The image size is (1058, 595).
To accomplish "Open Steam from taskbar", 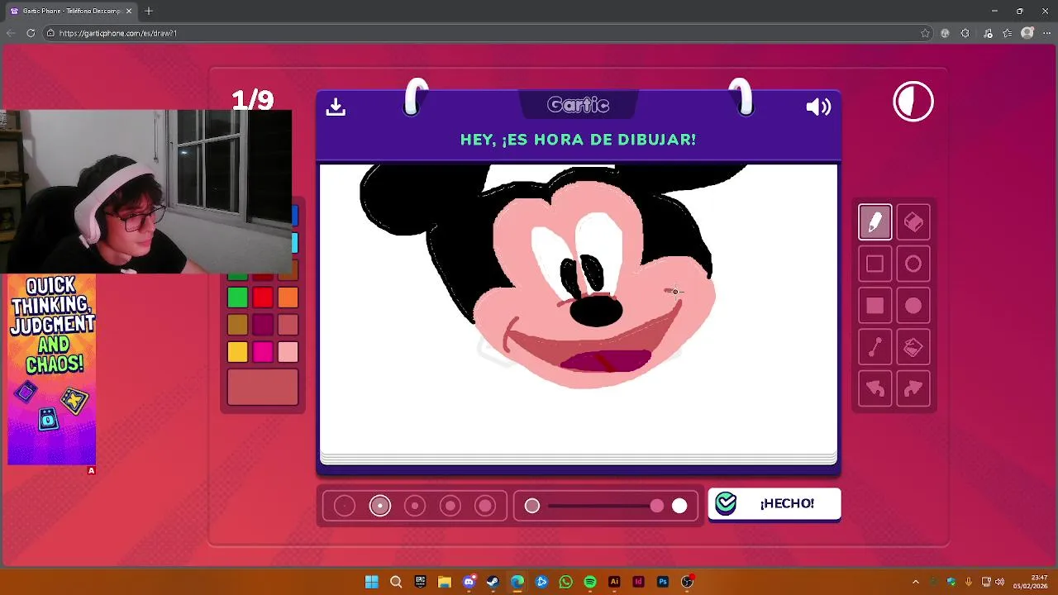I will (493, 582).
